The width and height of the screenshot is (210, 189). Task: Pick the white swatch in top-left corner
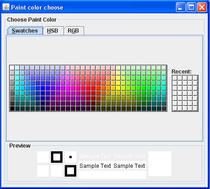[12, 68]
